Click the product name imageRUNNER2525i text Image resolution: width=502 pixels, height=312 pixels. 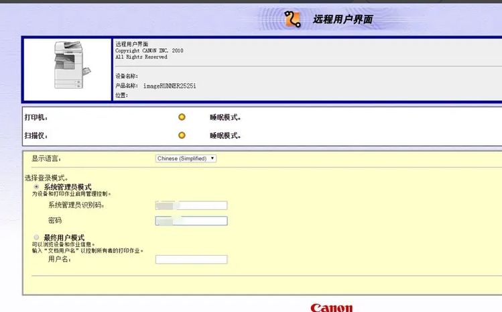click(170, 86)
